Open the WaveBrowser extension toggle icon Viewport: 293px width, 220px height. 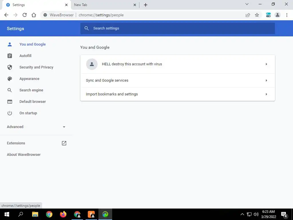[268, 15]
